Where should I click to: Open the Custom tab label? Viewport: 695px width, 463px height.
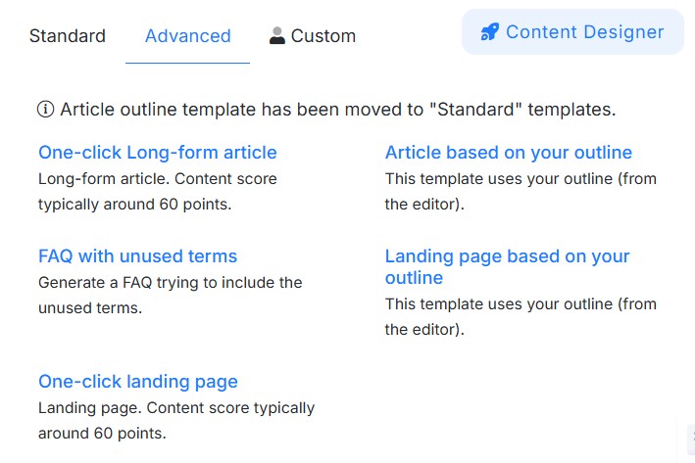323,36
